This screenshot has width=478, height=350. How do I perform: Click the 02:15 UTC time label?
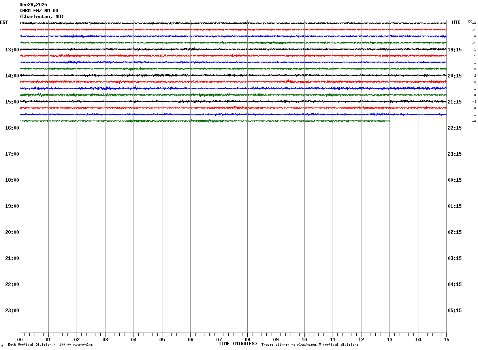click(x=454, y=232)
